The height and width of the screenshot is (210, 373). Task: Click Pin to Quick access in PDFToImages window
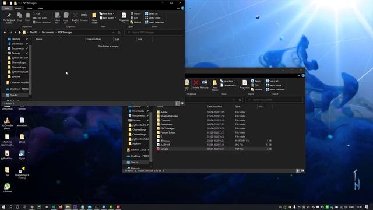click(9, 18)
